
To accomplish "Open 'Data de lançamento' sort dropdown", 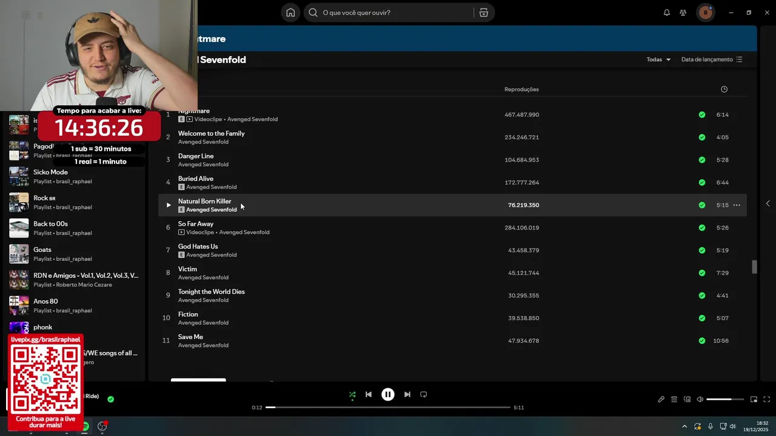I will [x=712, y=59].
